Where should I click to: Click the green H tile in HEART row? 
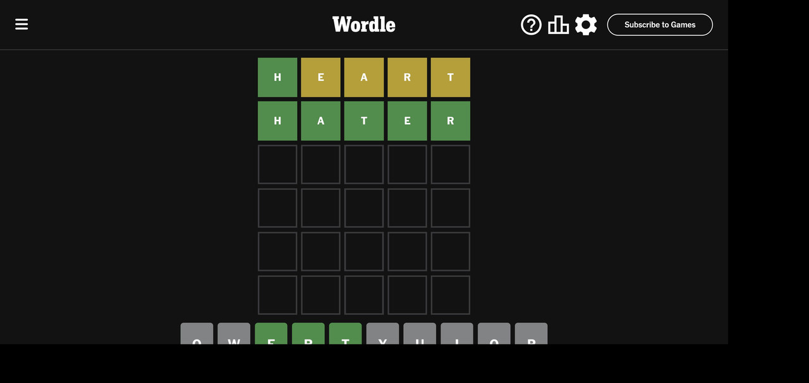[277, 78]
